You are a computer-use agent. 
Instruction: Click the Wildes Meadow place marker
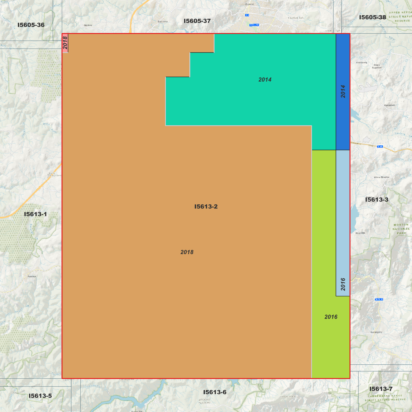coord(381,177)
